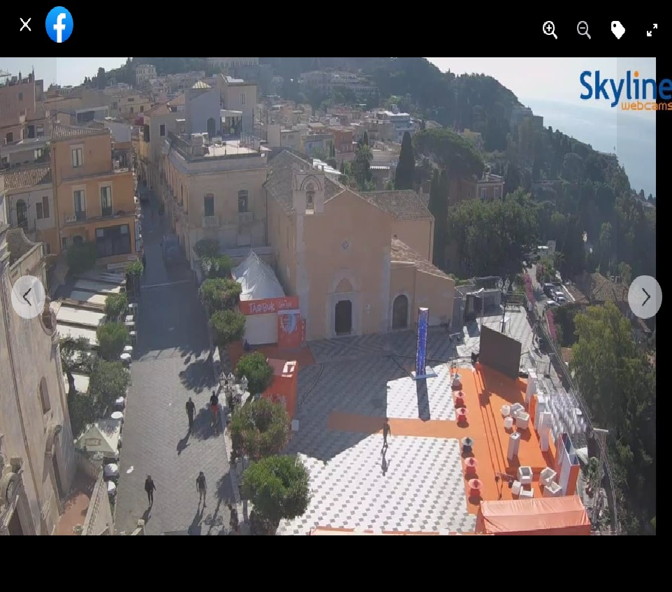This screenshot has height=592, width=672.
Task: Click the orange Taobuk banner in the photo
Action: (268, 306)
